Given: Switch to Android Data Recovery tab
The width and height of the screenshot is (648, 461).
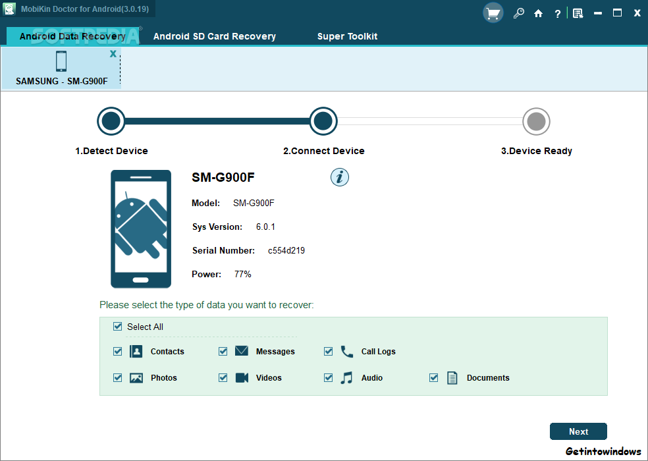Looking at the screenshot, I should pos(72,36).
